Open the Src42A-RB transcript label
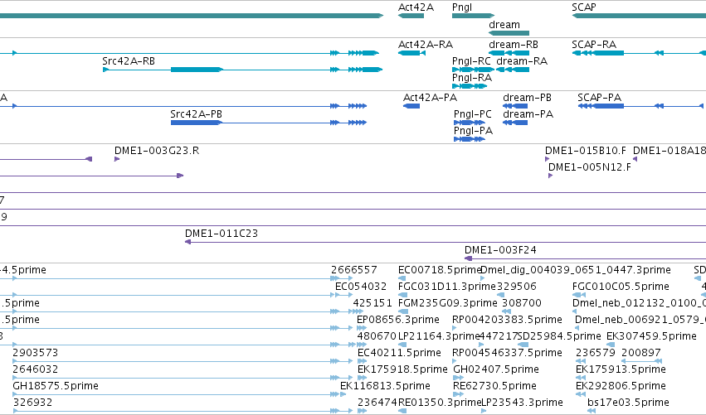This screenshot has height=415, width=706. (129, 61)
